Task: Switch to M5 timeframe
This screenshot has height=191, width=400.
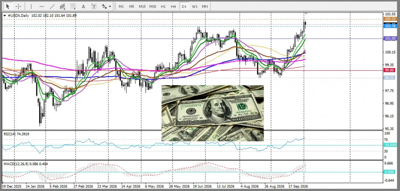Action: [x=132, y=6]
